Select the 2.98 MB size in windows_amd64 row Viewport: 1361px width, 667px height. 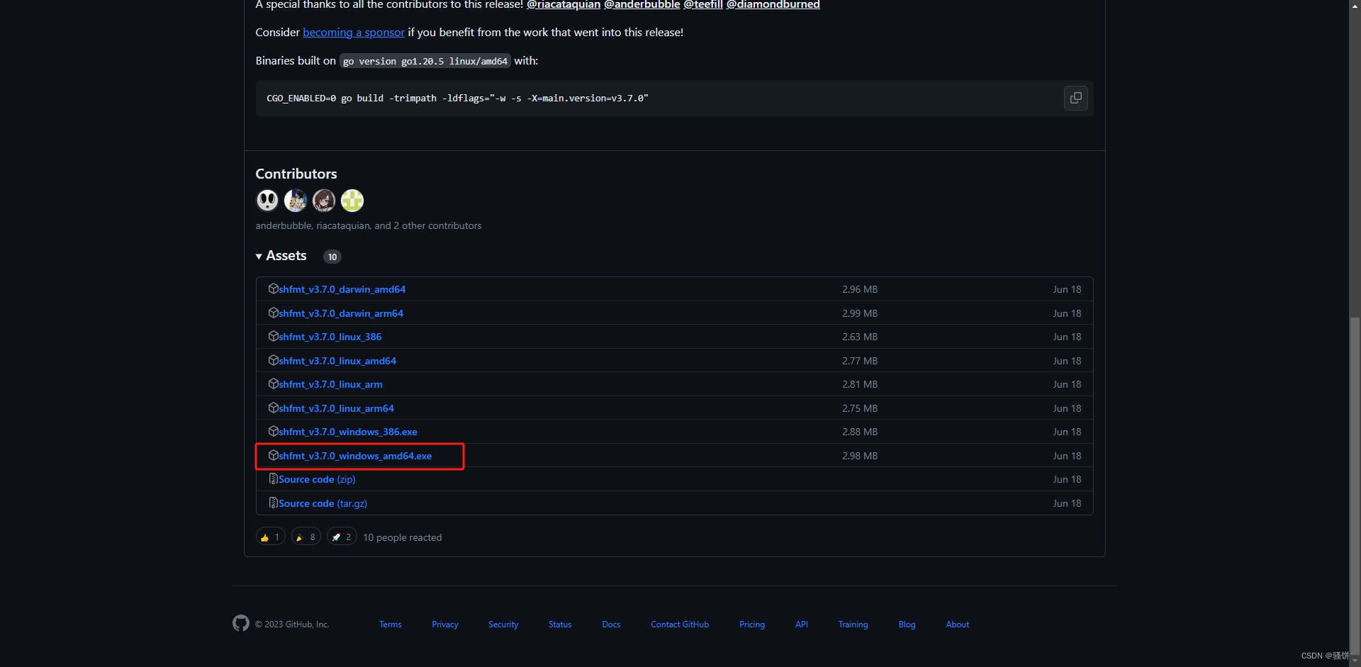(860, 456)
